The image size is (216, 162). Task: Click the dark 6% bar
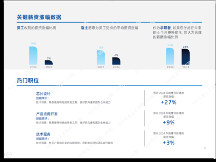coord(116,61)
